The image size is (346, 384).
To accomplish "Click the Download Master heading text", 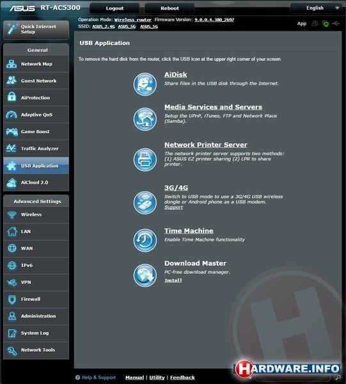I will [x=195, y=263].
